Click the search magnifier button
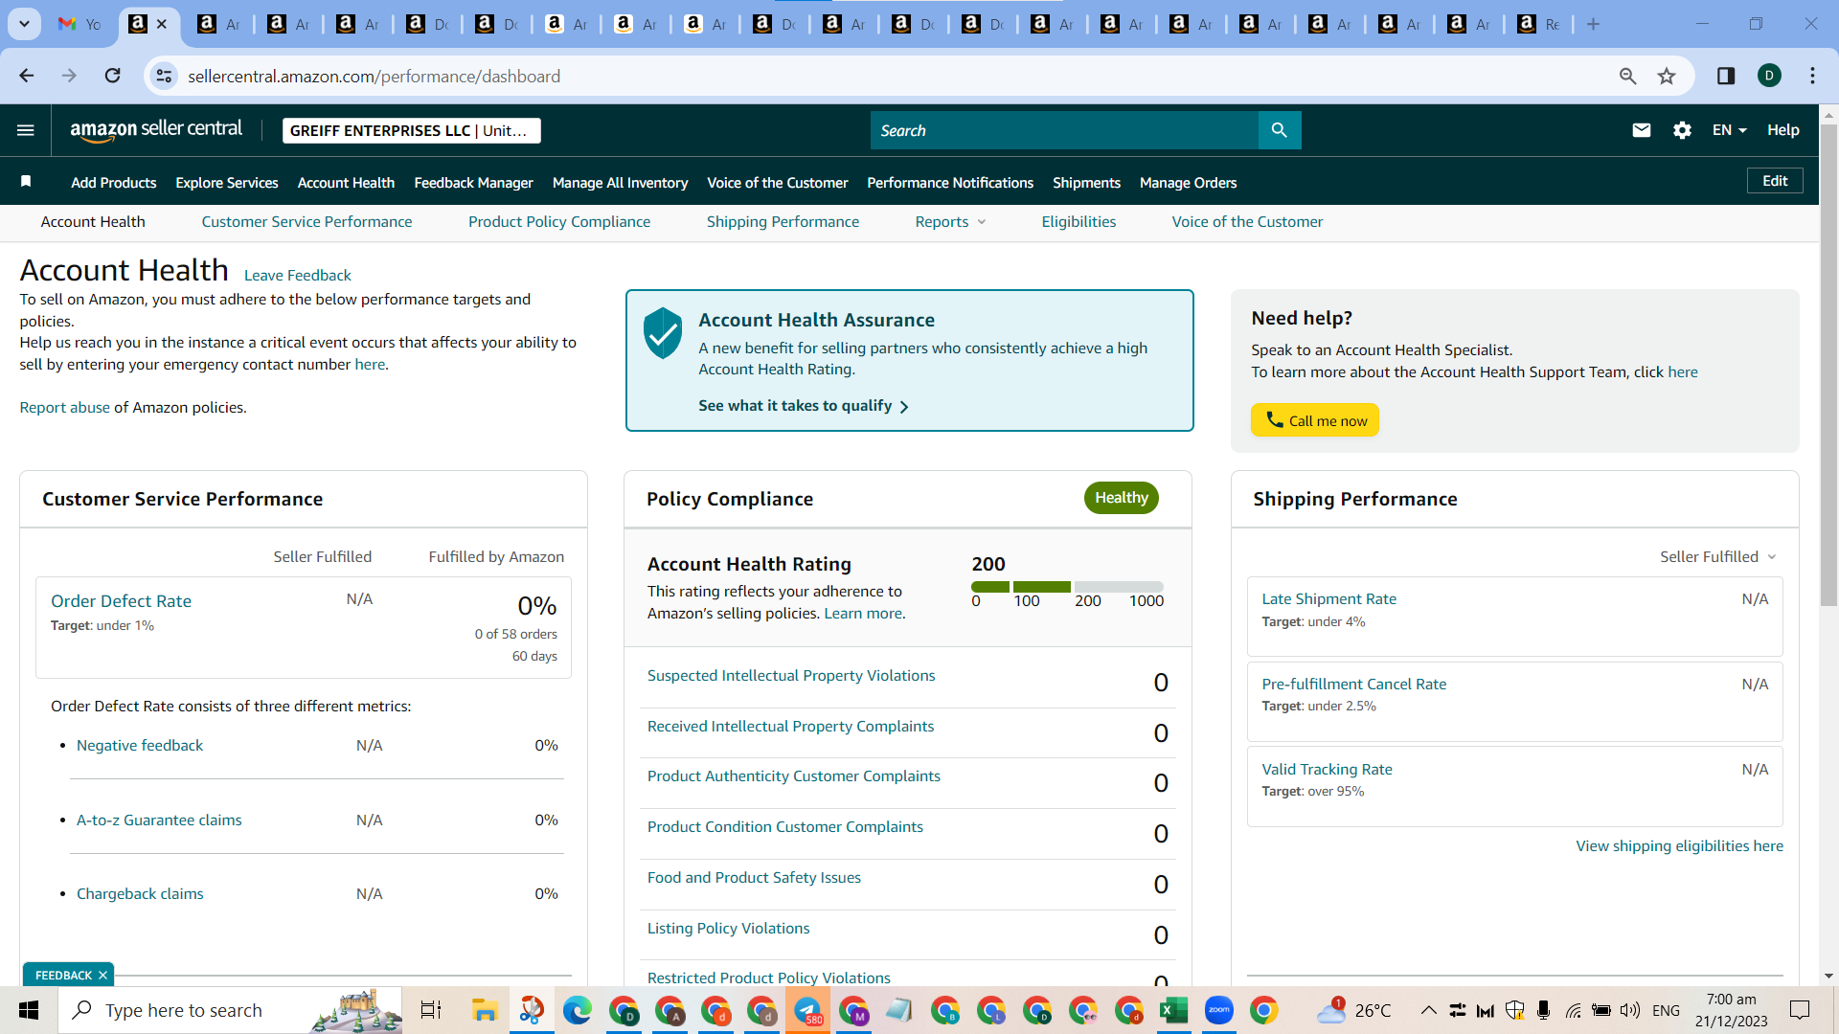Viewport: 1839px width, 1034px height. (x=1280, y=130)
